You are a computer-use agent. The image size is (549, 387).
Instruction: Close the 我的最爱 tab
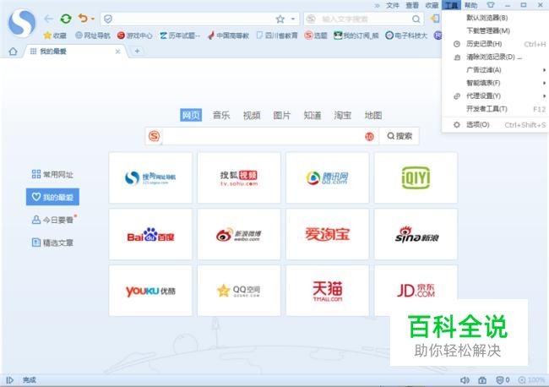[x=117, y=52]
